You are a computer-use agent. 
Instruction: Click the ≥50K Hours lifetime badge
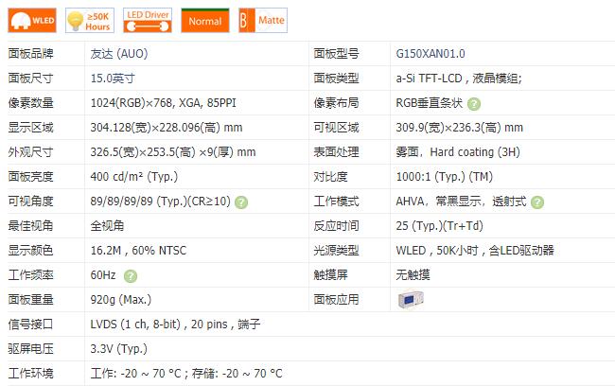click(90, 21)
